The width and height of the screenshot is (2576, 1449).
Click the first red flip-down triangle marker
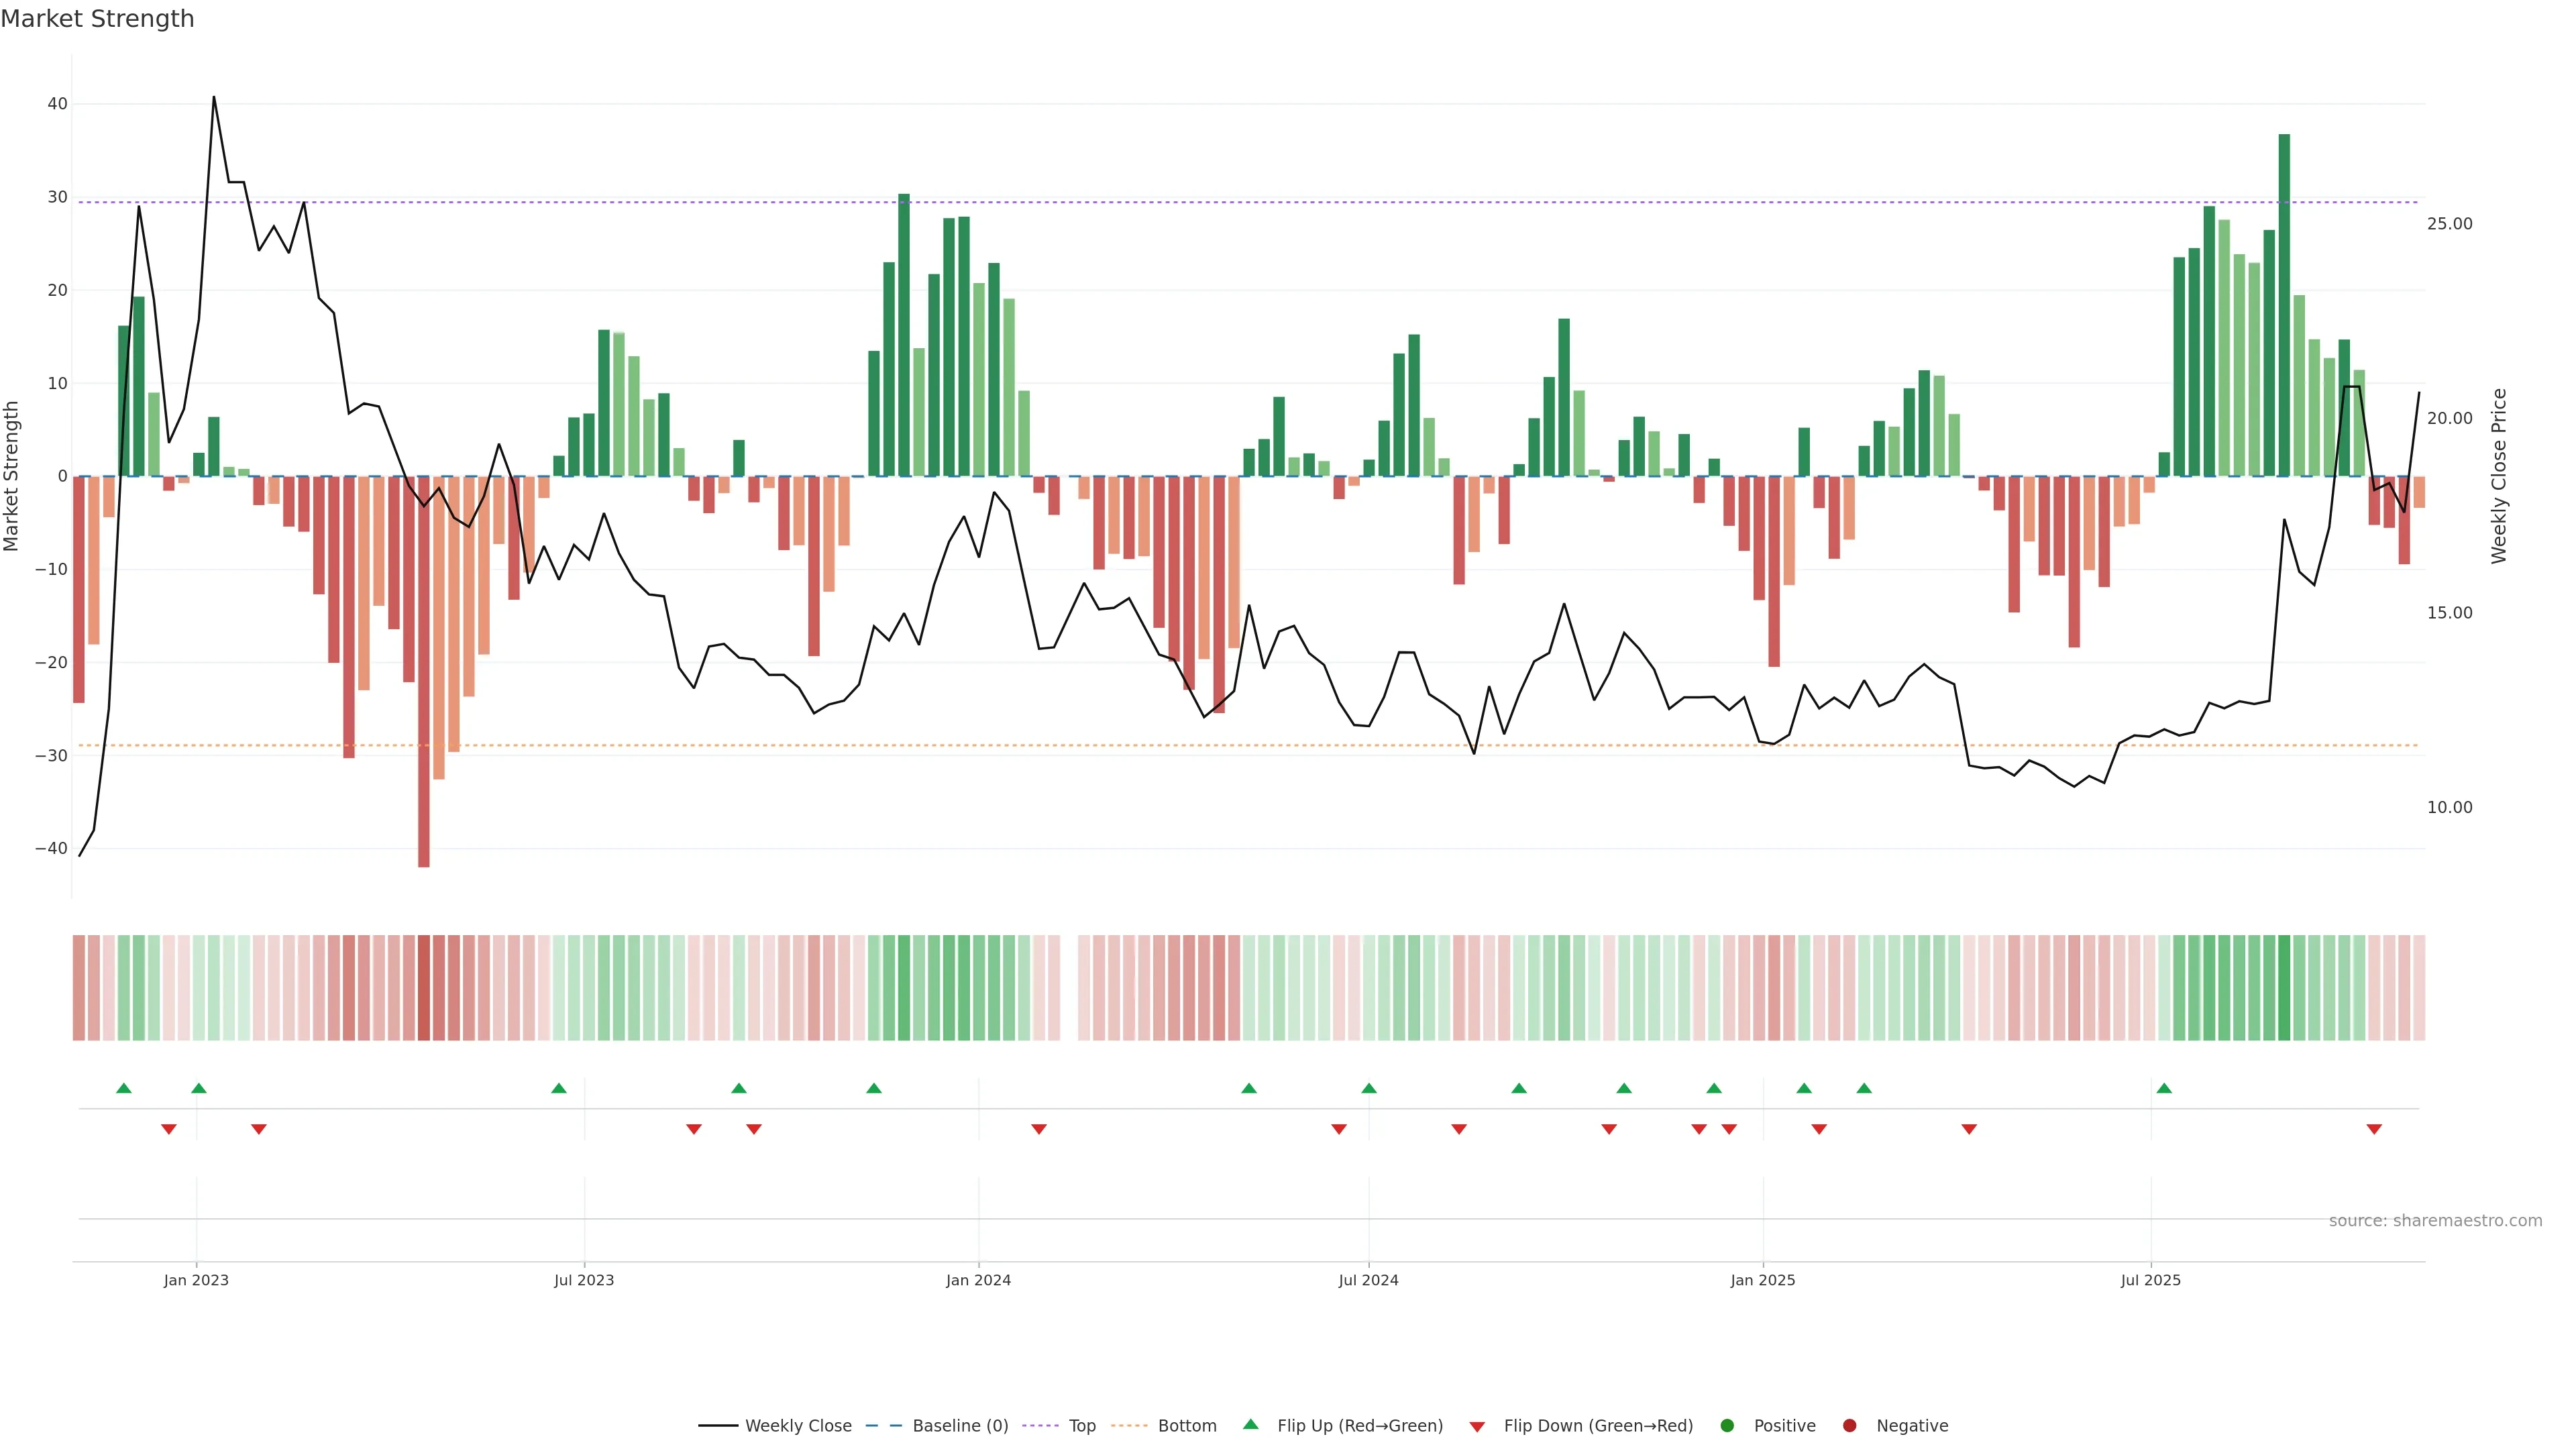click(169, 1129)
